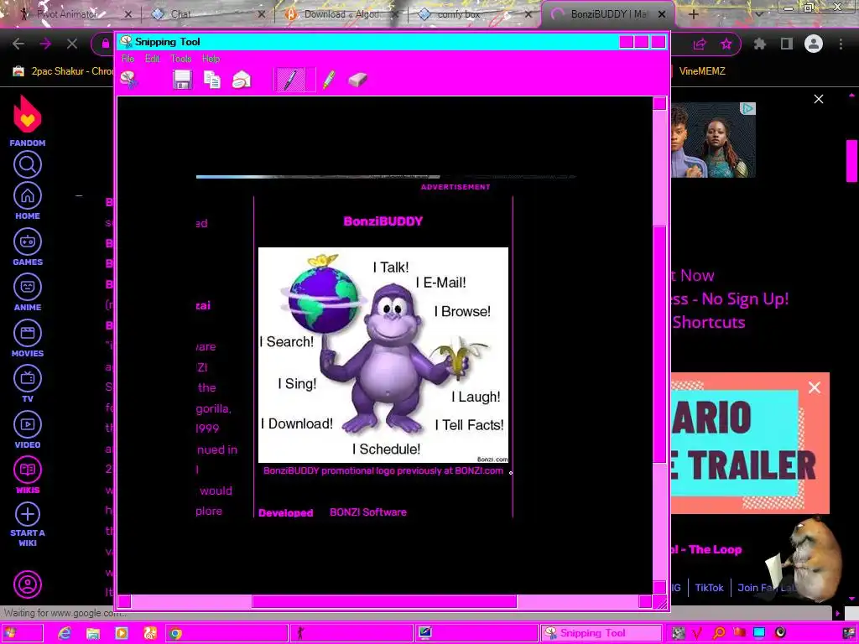Toggle the Chrome side panel icon
Viewport: 859px width, 644px height.
[787, 44]
